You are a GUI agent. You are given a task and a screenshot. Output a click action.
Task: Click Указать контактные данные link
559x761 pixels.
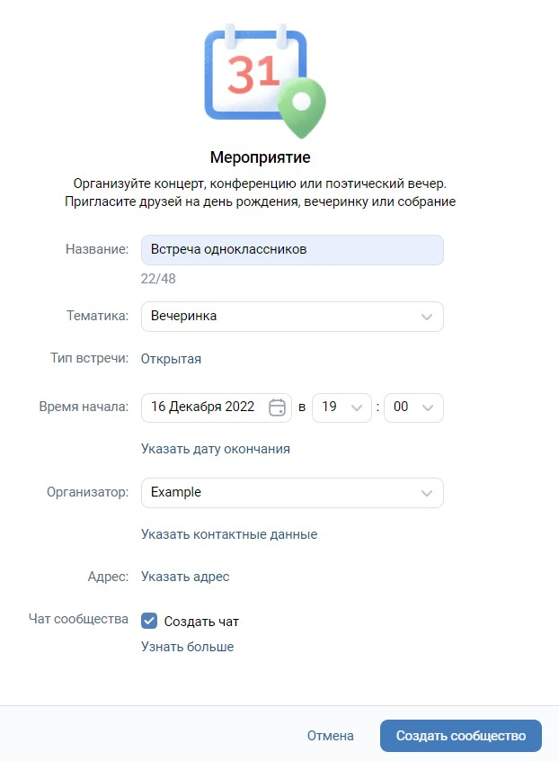[229, 534]
